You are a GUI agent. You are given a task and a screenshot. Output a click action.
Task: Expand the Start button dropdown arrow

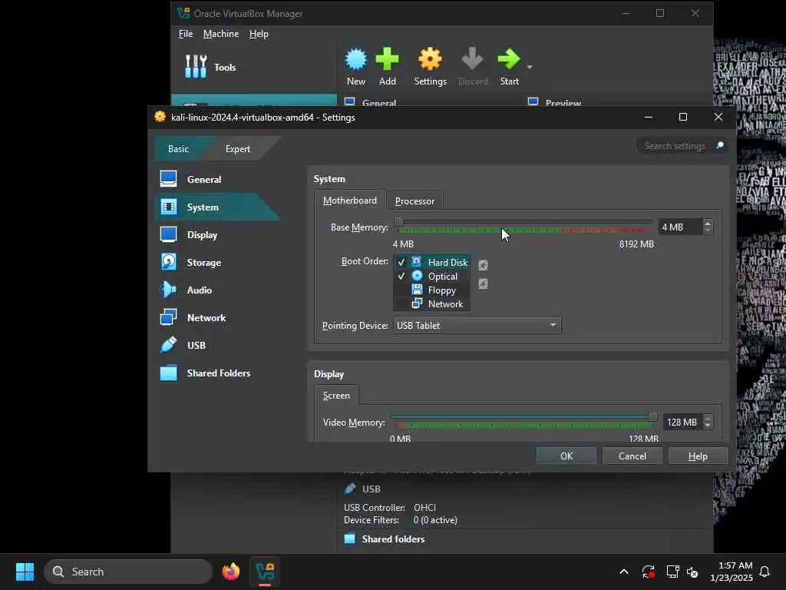[530, 67]
